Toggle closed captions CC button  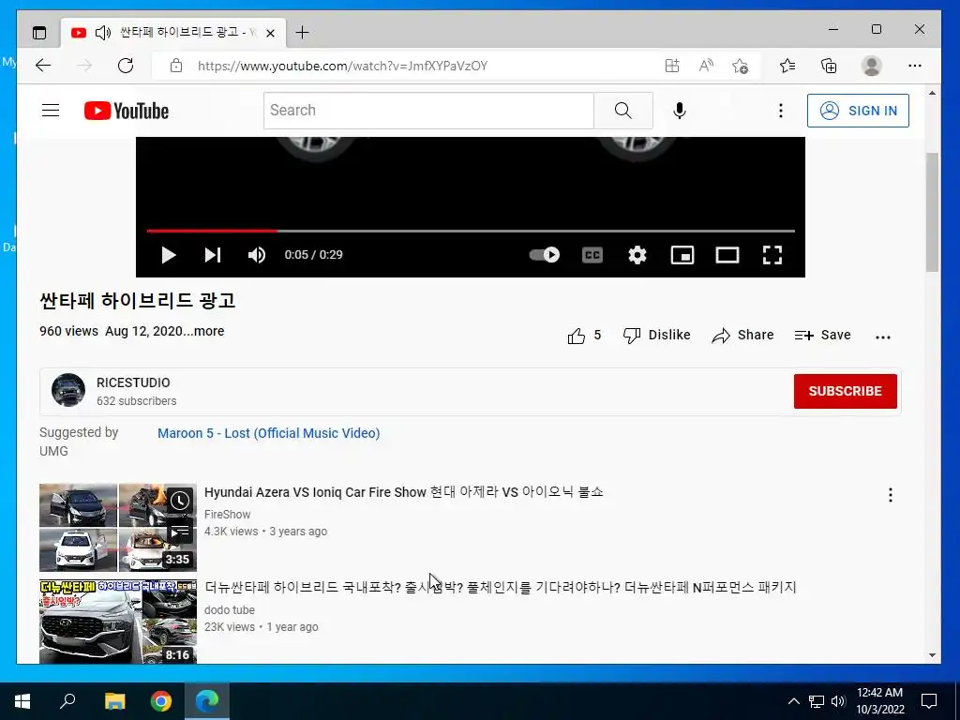[592, 255]
